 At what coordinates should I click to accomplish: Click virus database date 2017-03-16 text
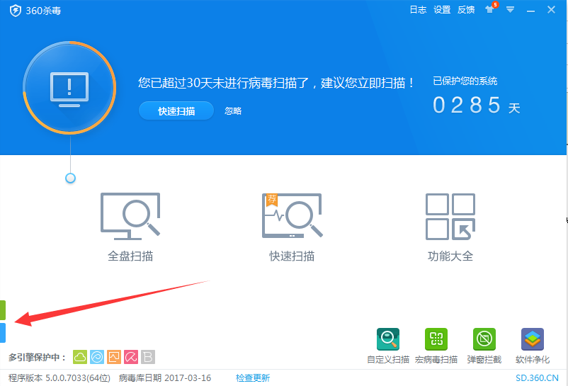165,378
